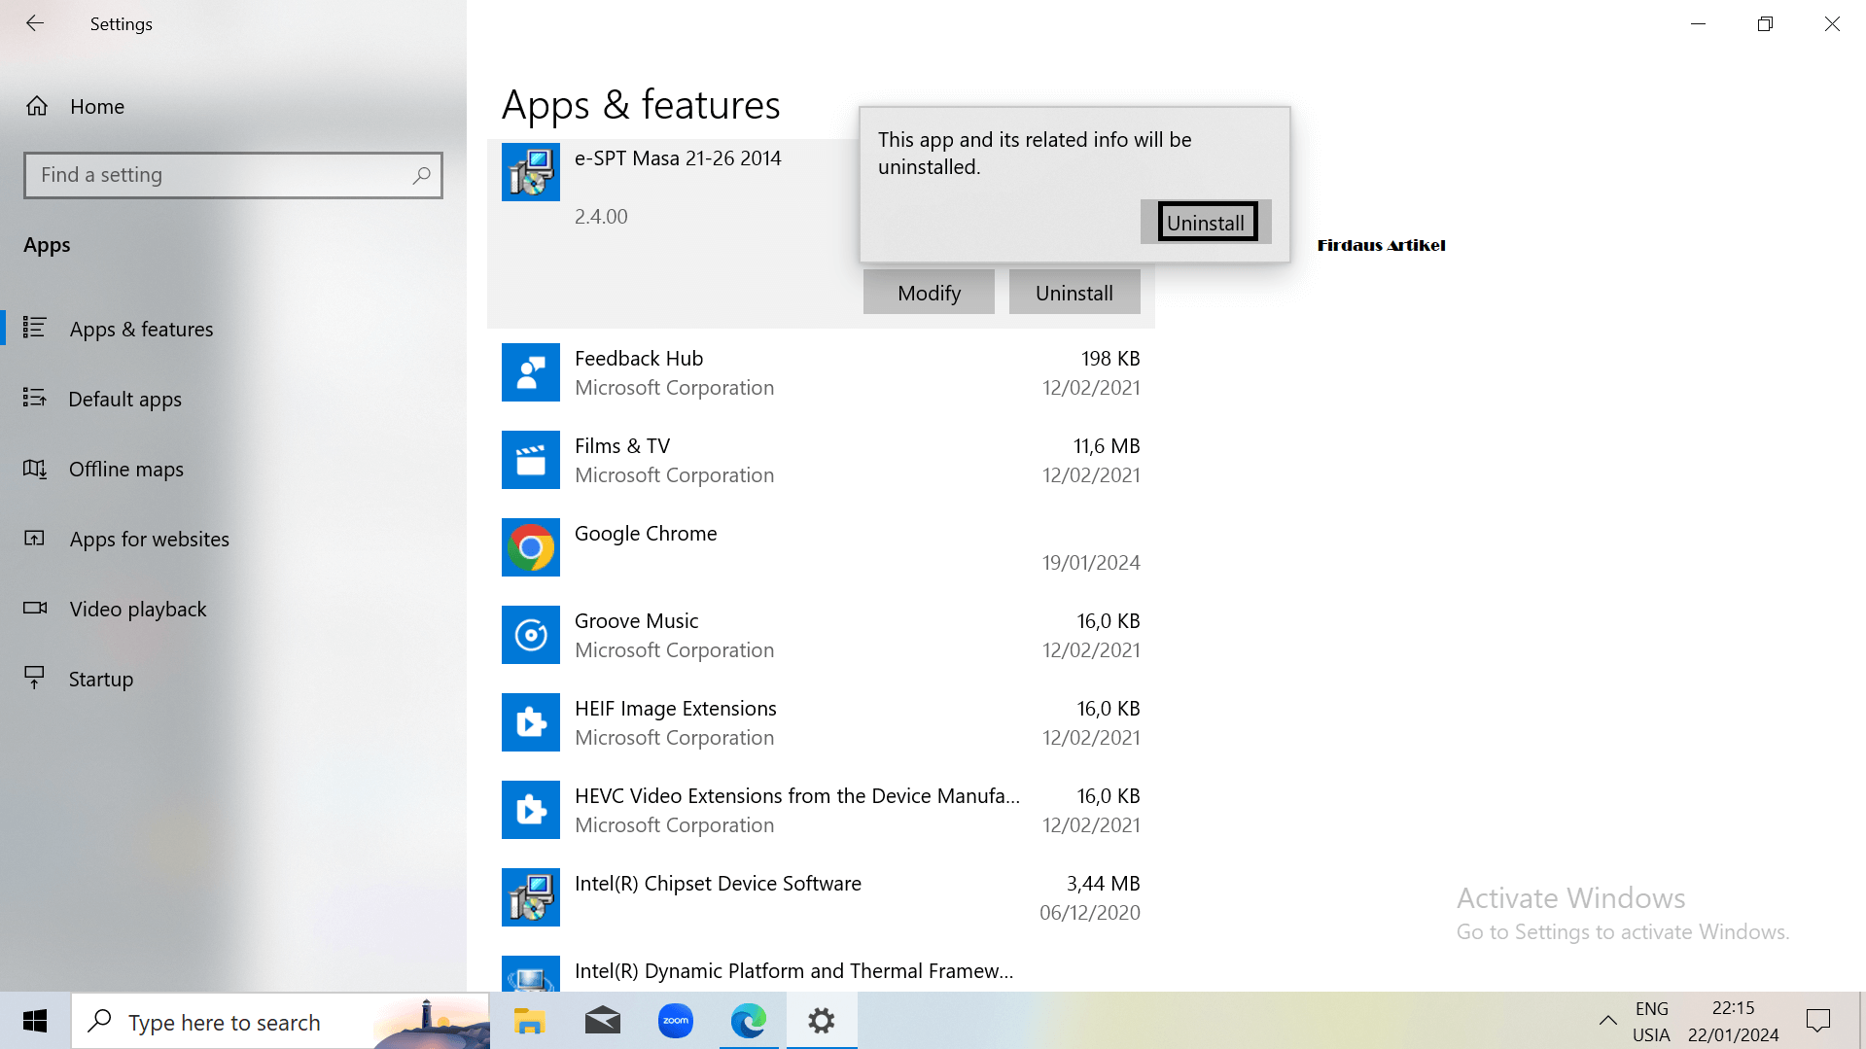Screen dimensions: 1866x1049
Task: Select the Films & TV app icon
Action: click(x=531, y=460)
